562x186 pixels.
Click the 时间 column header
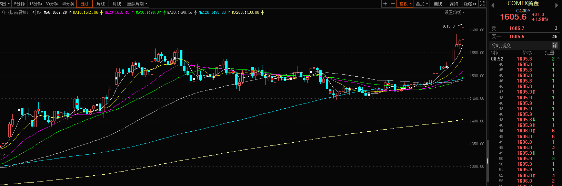495,53
